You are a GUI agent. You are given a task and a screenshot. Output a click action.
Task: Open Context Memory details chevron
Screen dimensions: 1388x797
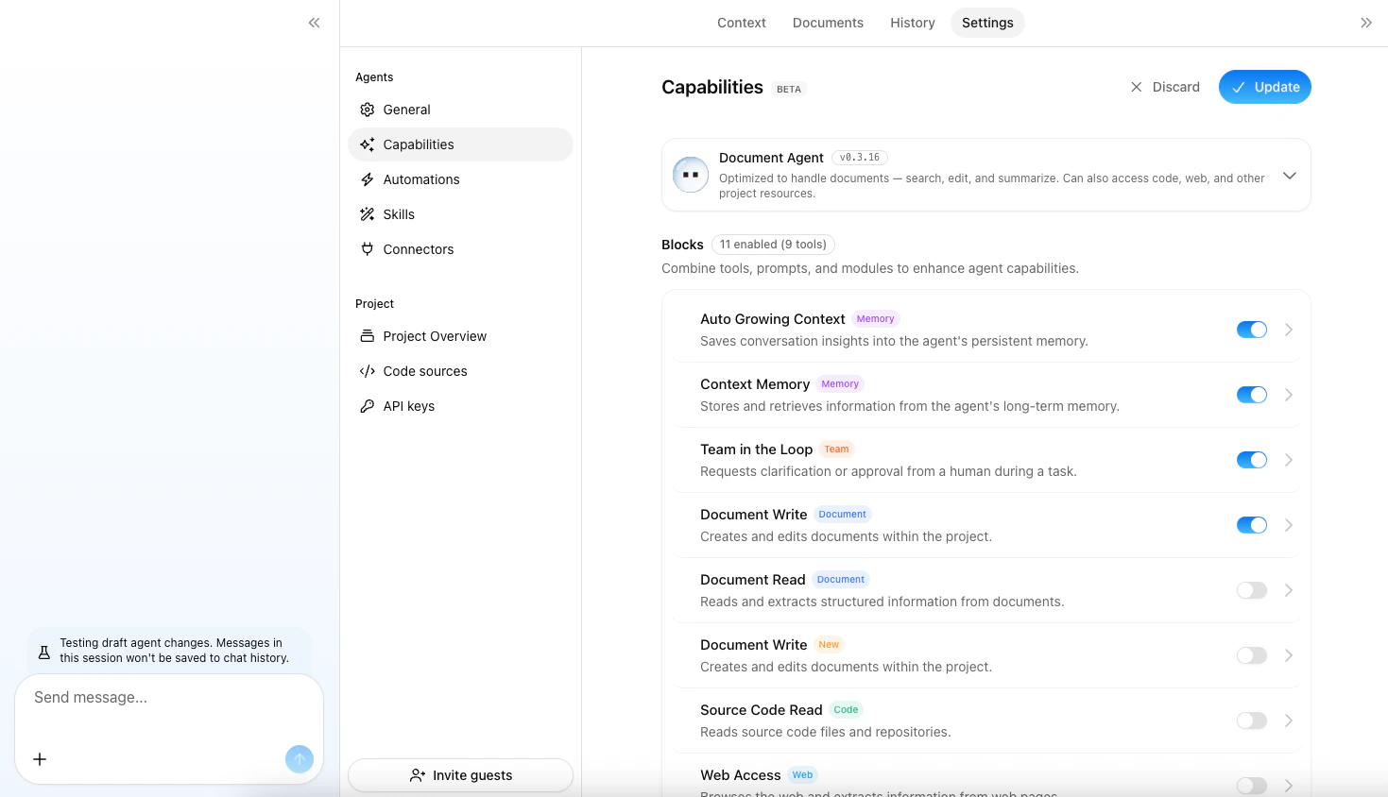(x=1289, y=395)
